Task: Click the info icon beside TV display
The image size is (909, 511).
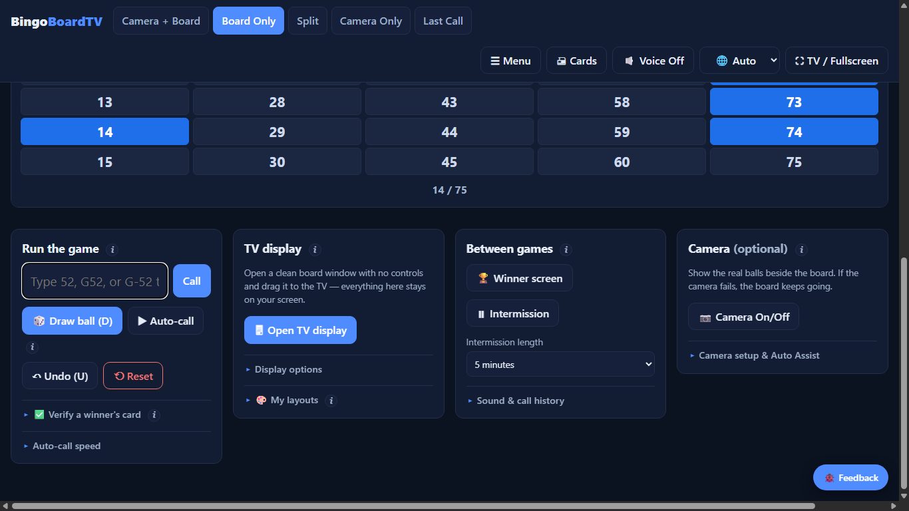Action: pos(315,250)
